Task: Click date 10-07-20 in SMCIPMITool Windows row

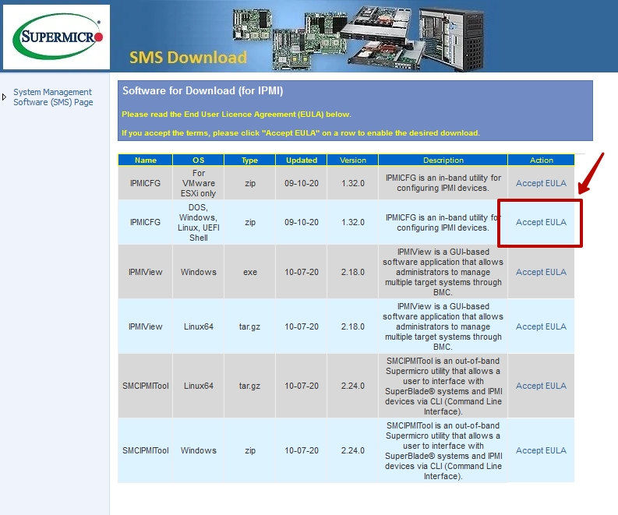Action: (x=301, y=450)
